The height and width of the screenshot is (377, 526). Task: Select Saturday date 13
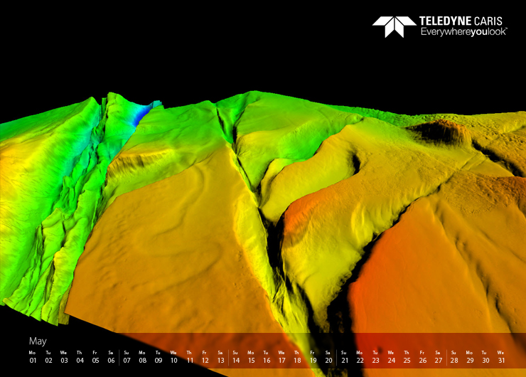coord(221,361)
